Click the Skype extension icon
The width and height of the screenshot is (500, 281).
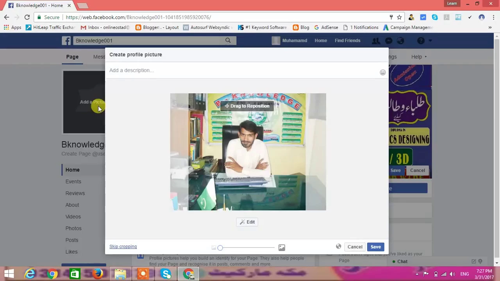[435, 17]
